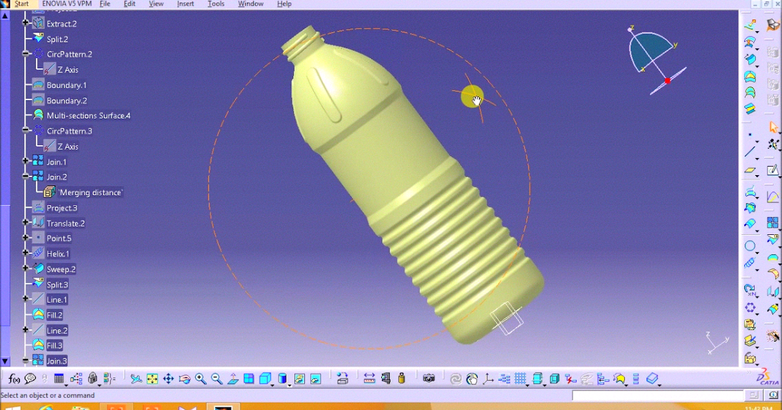Viewport: 782px width, 410px height.
Task: Toggle the grid display icon
Action: 521,377
